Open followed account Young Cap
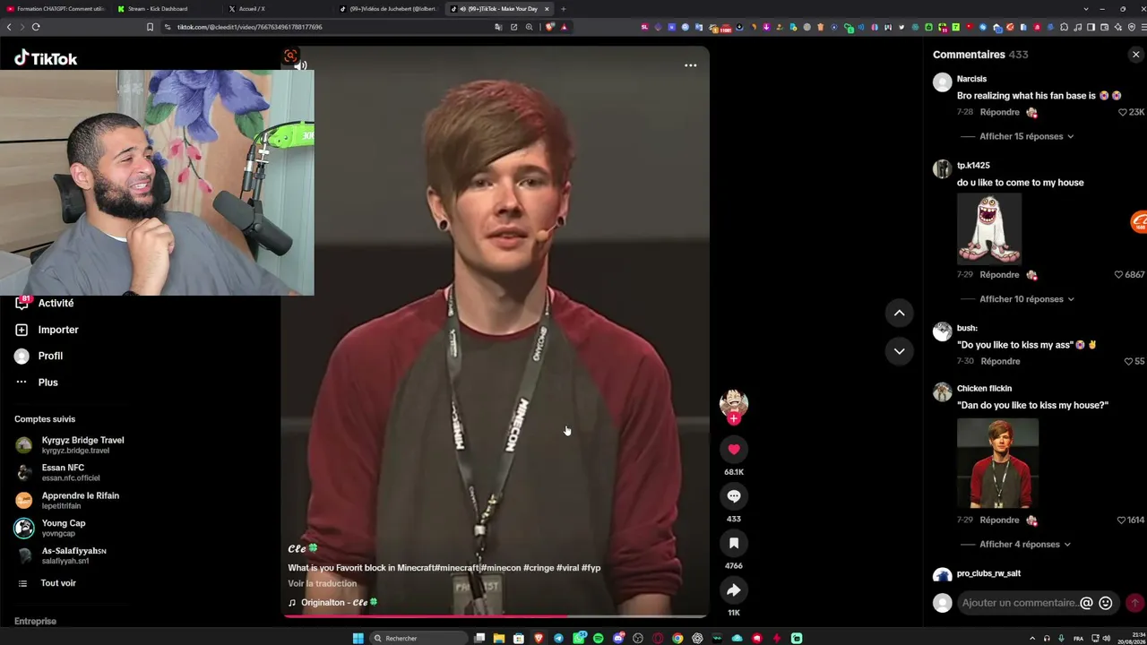 tap(50, 528)
